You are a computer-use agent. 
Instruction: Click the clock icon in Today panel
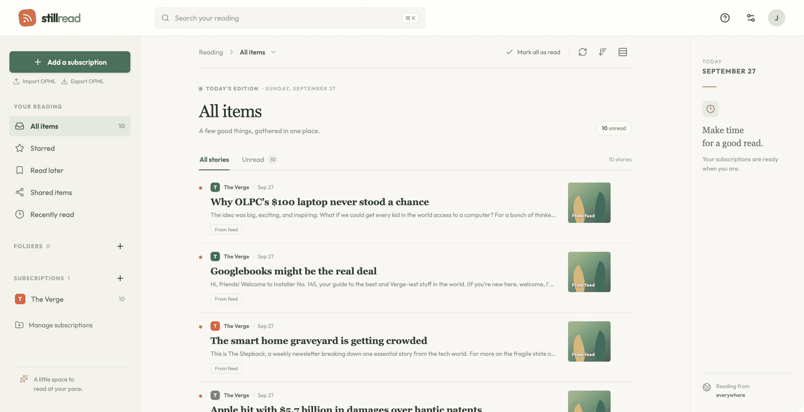[711, 109]
